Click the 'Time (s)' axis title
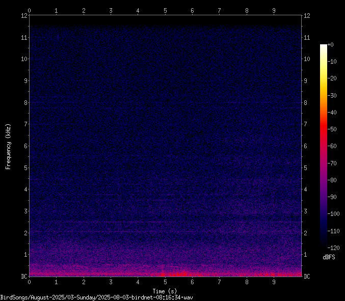This screenshot has width=345, height=301. coord(165,291)
